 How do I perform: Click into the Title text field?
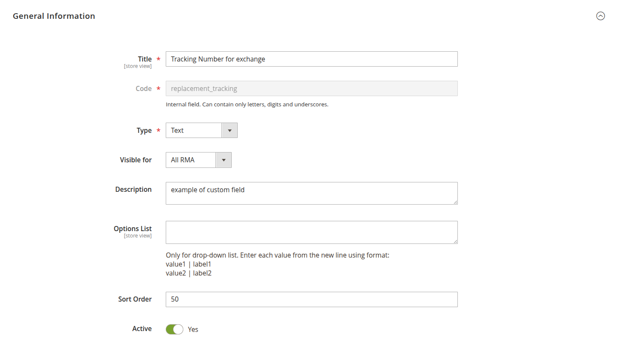[311, 59]
